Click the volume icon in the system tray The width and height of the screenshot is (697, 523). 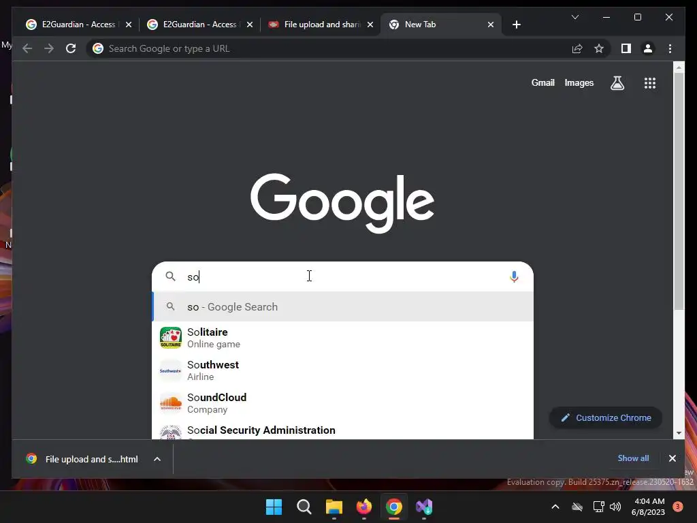pyautogui.click(x=615, y=507)
